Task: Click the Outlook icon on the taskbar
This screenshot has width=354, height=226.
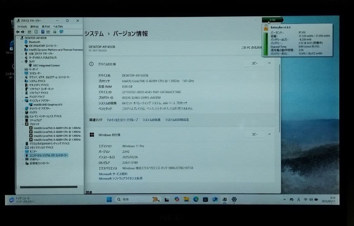Action: 214,199
